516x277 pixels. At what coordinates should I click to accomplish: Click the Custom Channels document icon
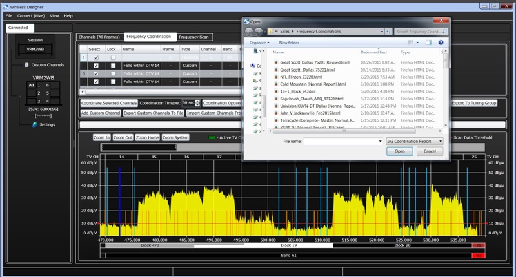pos(26,64)
